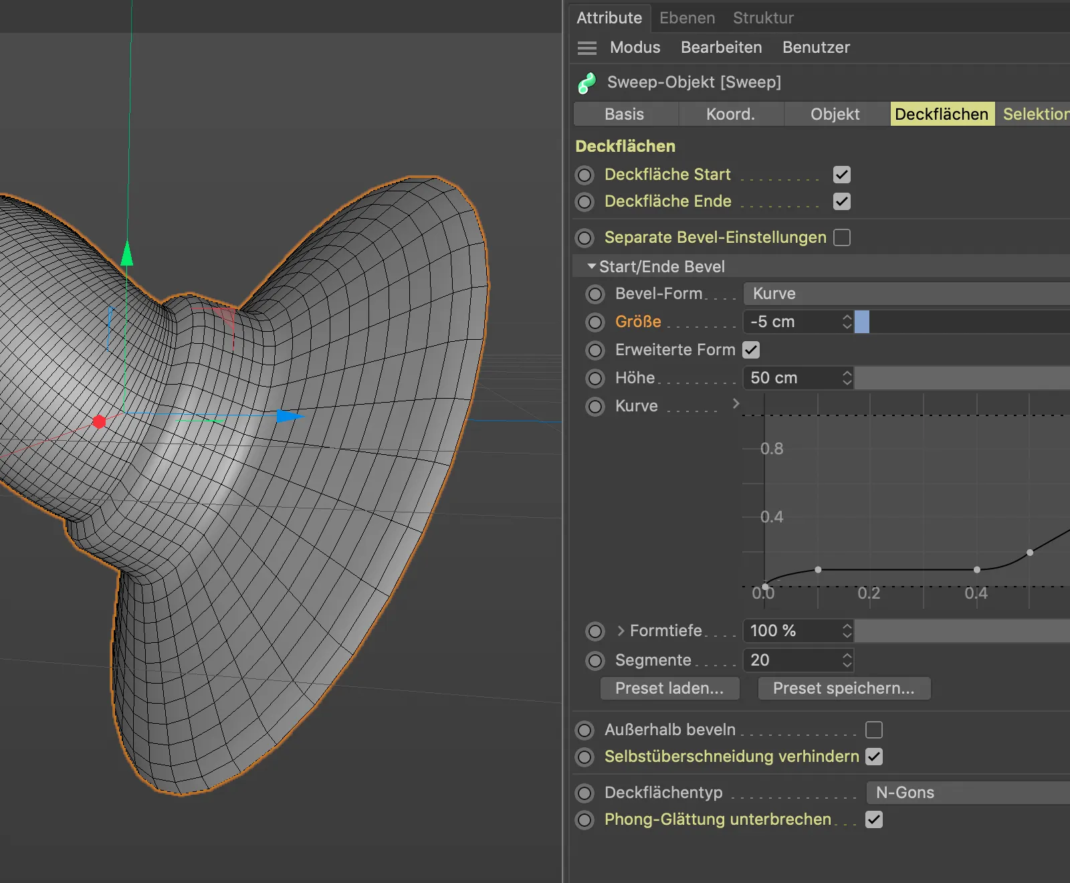Click the Höhe value stepper arrows

(847, 378)
